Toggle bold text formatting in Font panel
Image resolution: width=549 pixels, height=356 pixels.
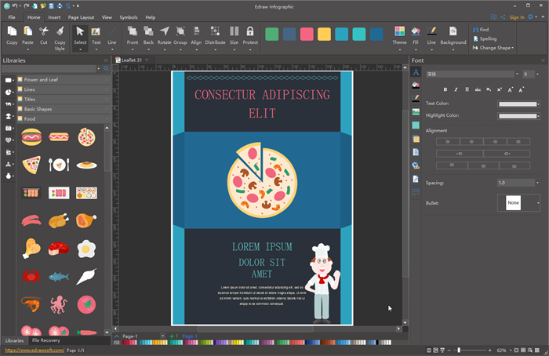pyautogui.click(x=445, y=89)
